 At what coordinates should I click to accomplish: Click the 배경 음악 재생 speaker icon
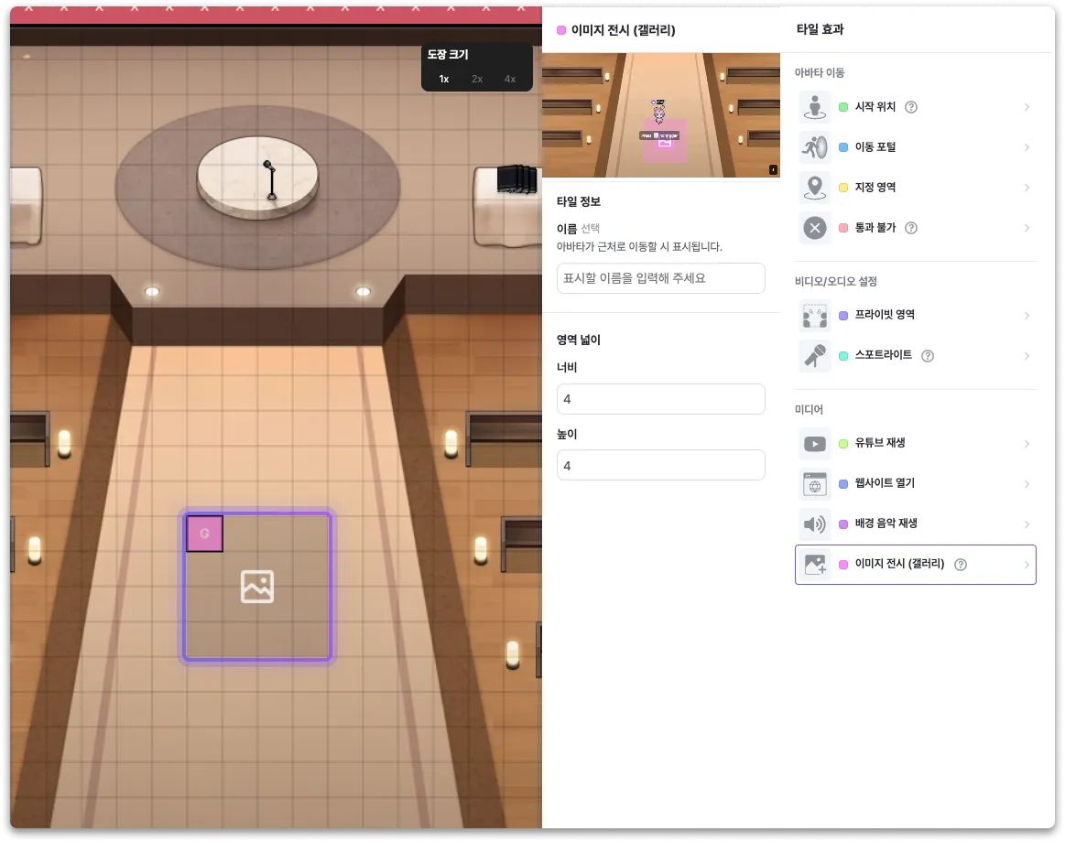814,524
